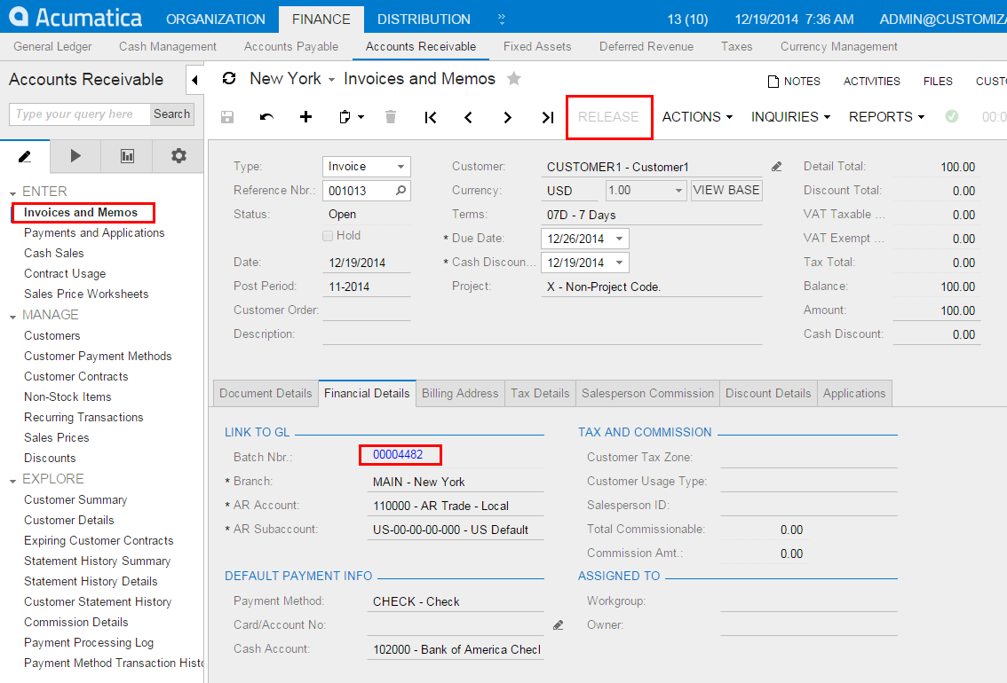Go to the previous record
The height and width of the screenshot is (683, 1007).
click(x=469, y=117)
